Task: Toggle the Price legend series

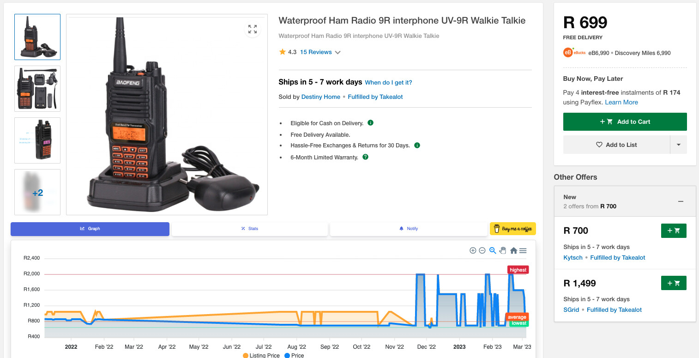Action: [x=294, y=355]
